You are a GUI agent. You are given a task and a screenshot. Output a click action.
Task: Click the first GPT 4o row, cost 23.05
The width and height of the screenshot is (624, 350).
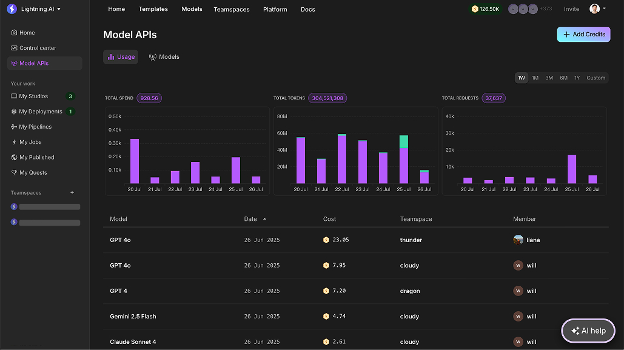pyautogui.click(x=356, y=240)
